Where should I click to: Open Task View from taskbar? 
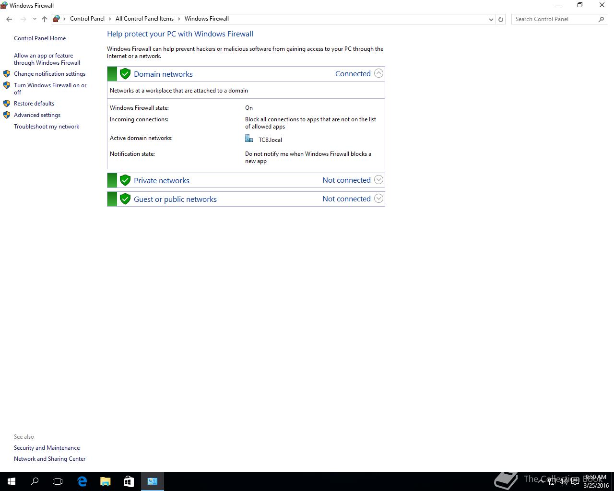(x=58, y=481)
